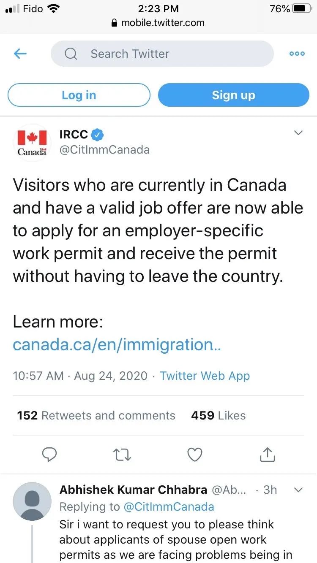Tap the magnifier icon in search bar

71,54
